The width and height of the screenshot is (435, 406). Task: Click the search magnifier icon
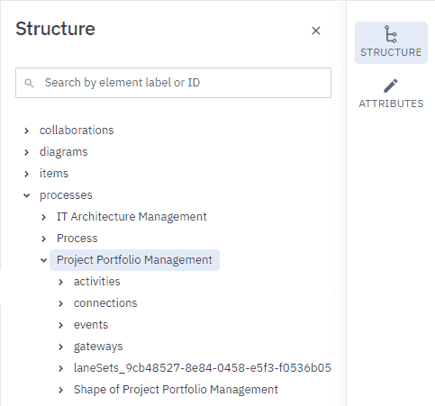(x=29, y=83)
